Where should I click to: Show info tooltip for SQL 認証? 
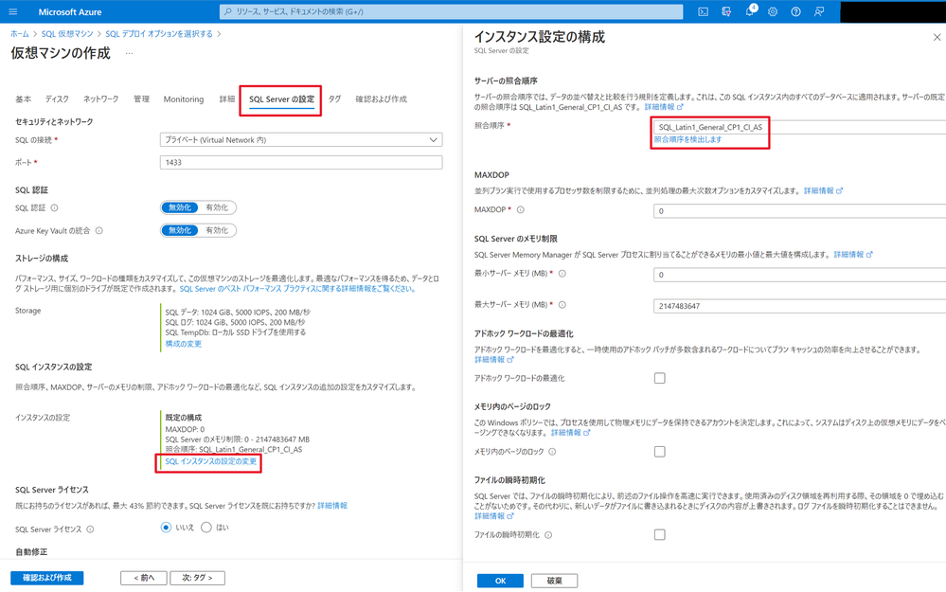pos(54,208)
